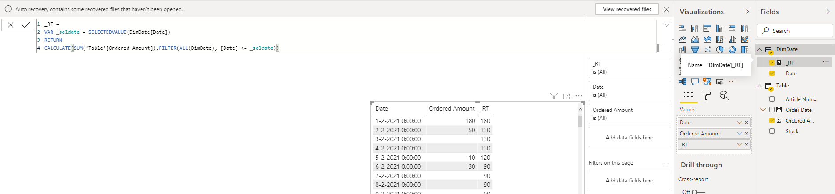
Task: Uncheck the Date field checkbox
Action: 772,73
